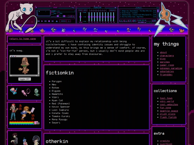194x145 pixels.
Task: Click the Winamp visualizer display
Action: coord(44,13)
